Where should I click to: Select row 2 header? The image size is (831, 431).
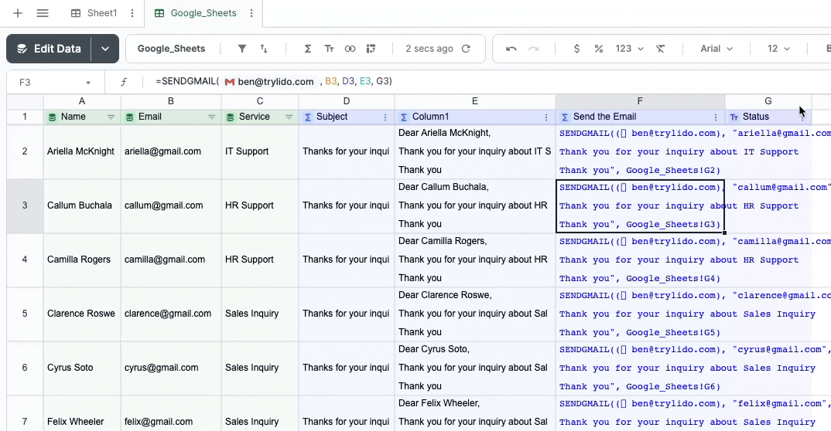(x=25, y=151)
